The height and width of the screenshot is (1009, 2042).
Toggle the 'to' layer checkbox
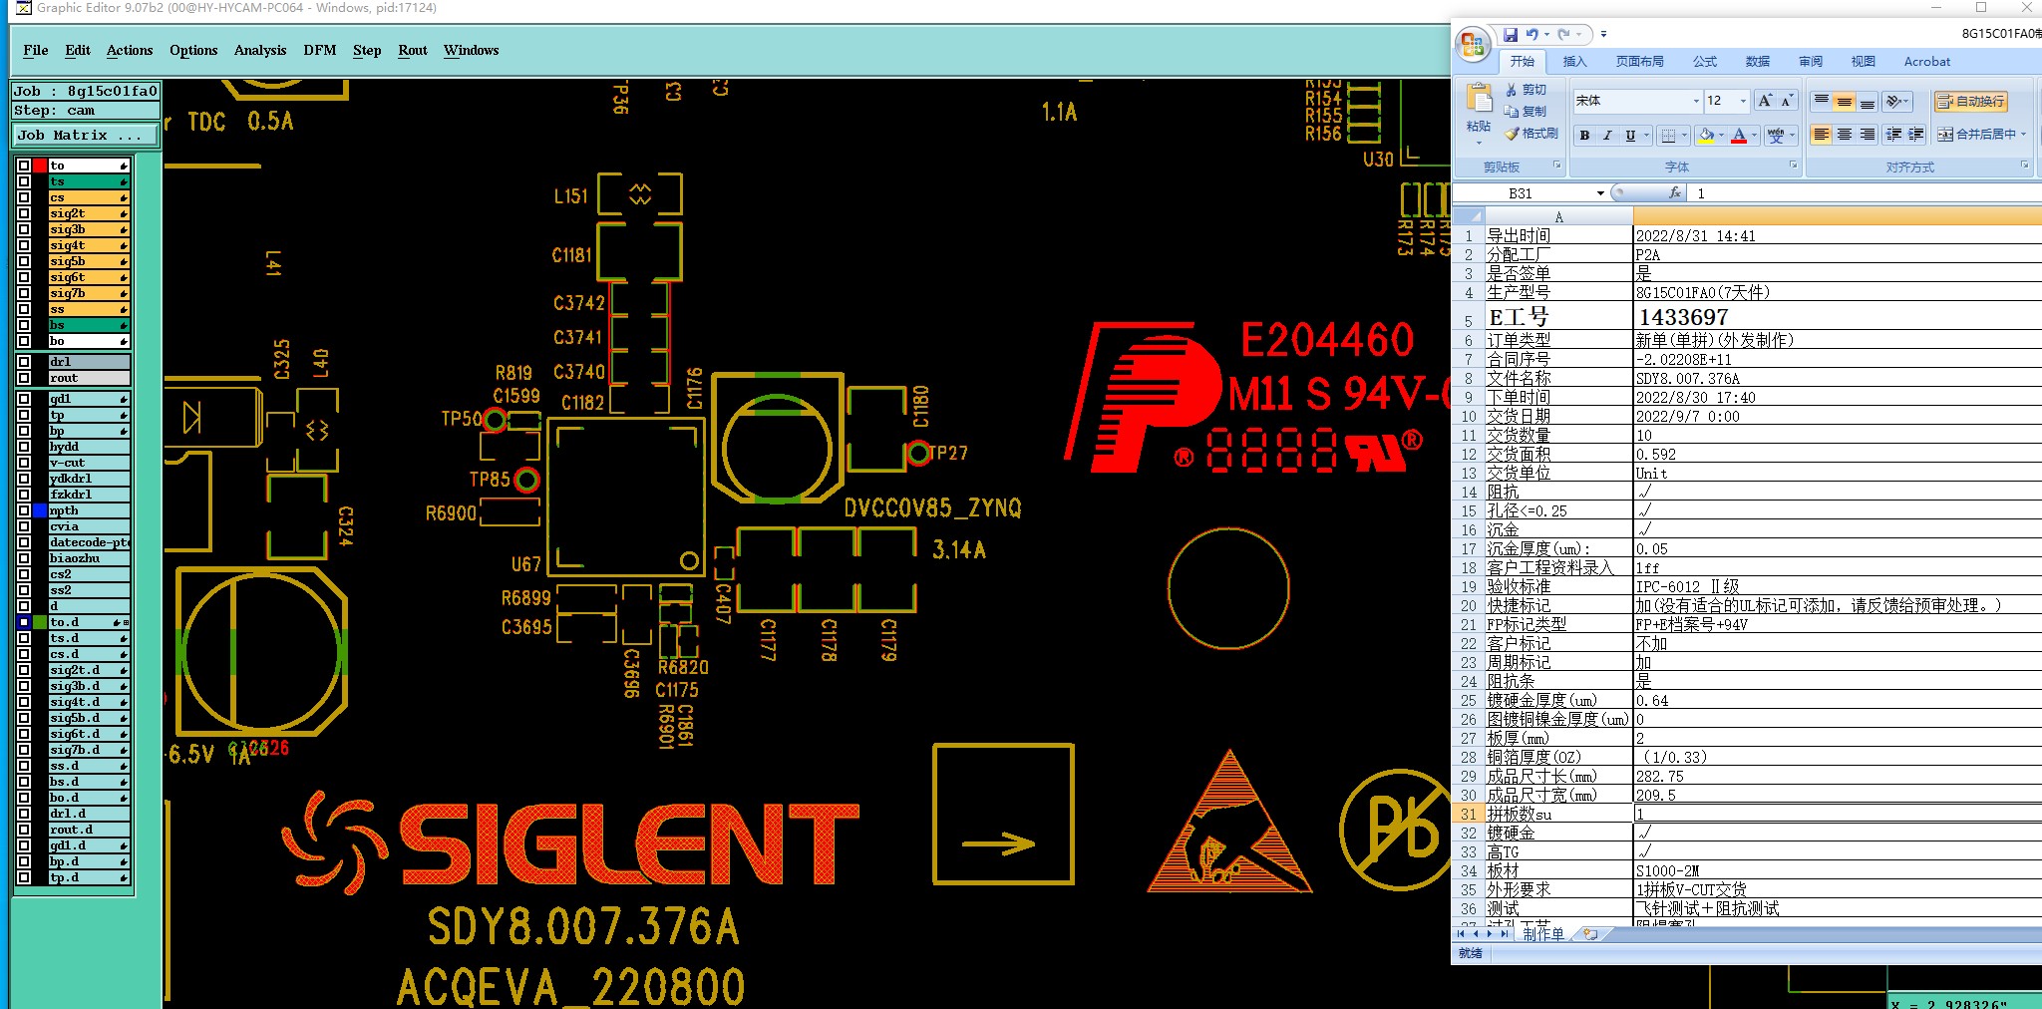24,166
